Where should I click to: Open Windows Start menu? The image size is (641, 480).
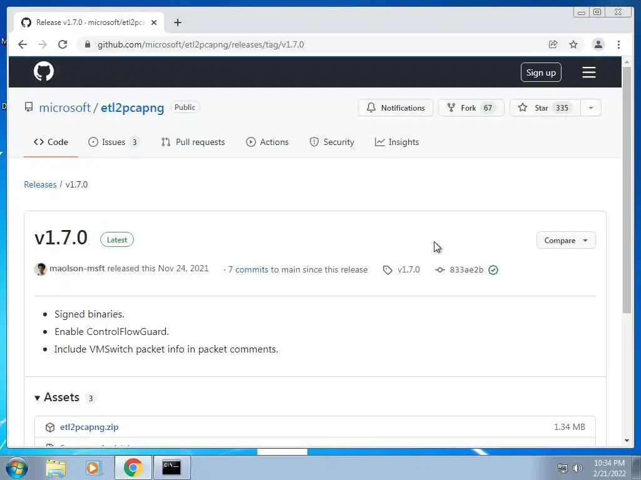pos(16,467)
